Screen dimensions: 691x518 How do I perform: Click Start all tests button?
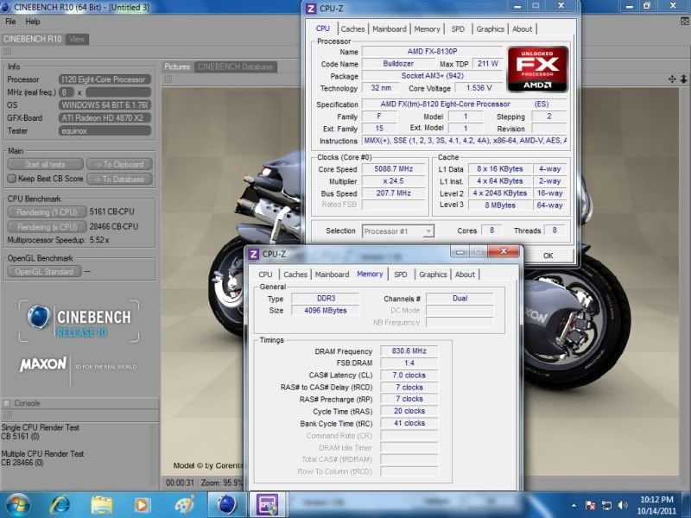click(x=45, y=164)
